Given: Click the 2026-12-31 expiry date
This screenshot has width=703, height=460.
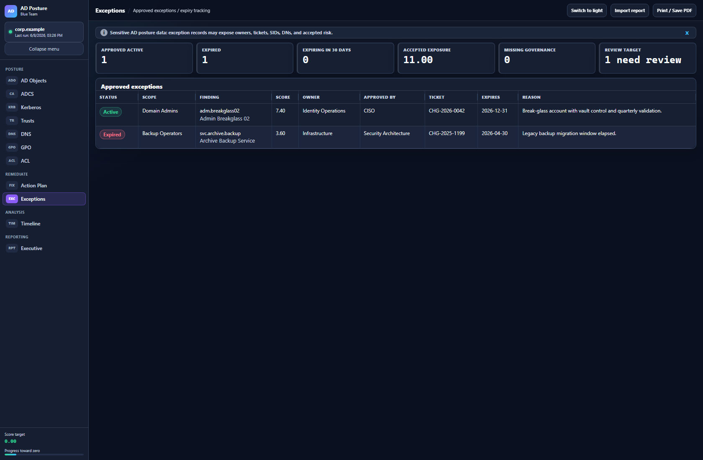Looking at the screenshot, I should [495, 111].
